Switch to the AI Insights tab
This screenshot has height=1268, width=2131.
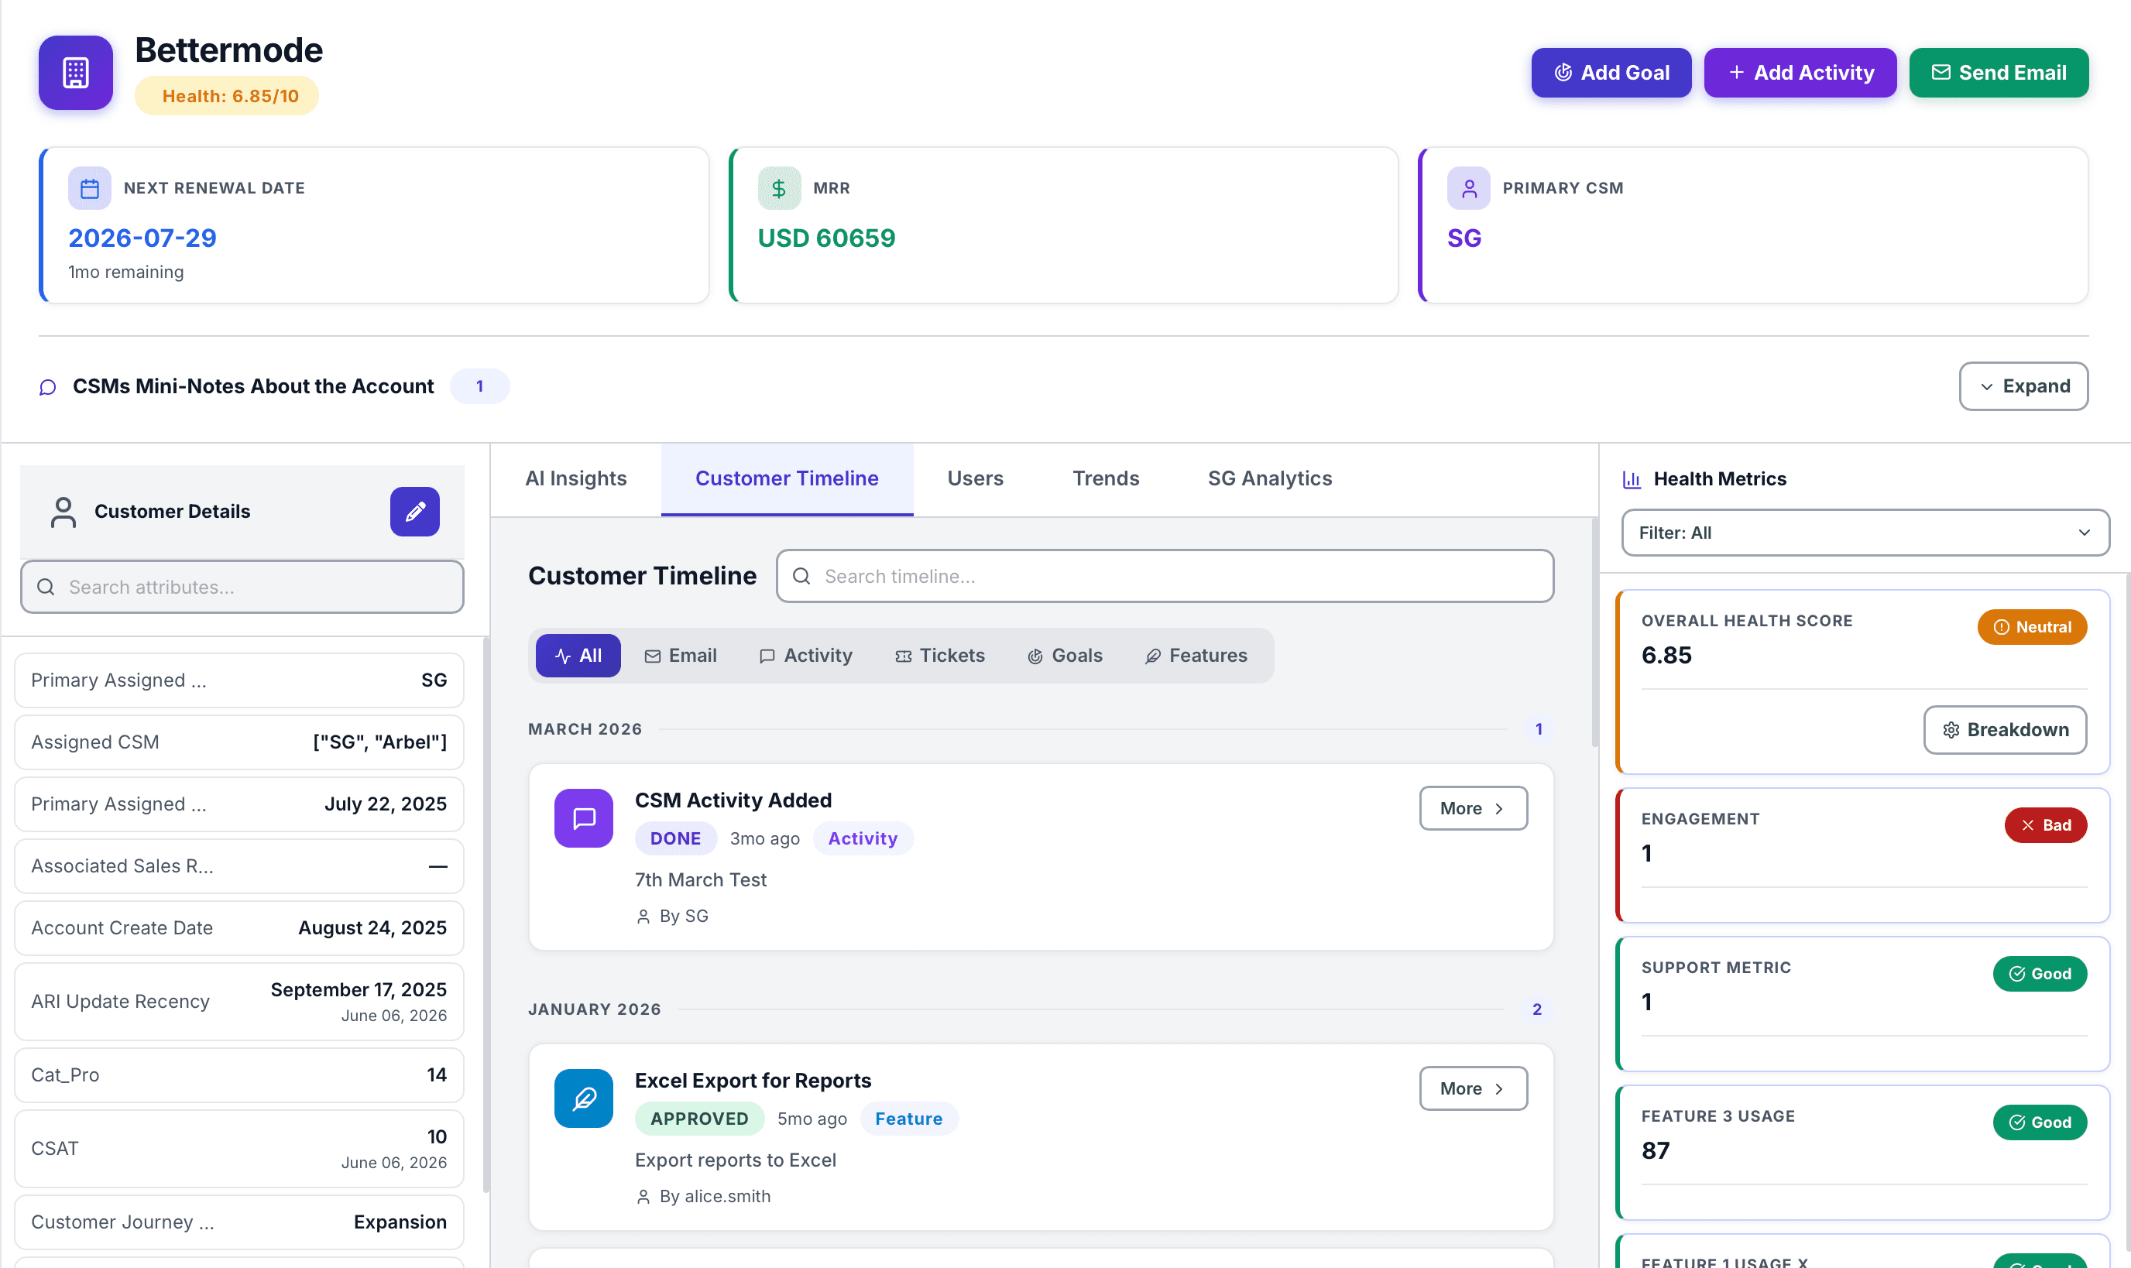click(576, 478)
